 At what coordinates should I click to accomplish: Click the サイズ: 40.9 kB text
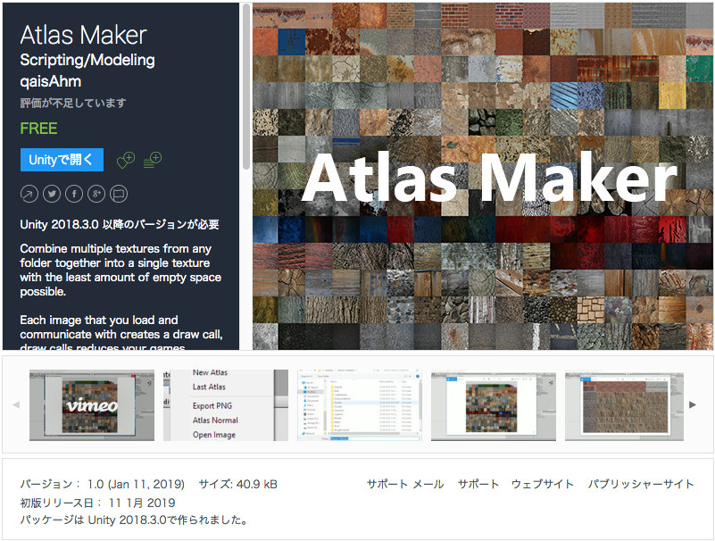(238, 484)
